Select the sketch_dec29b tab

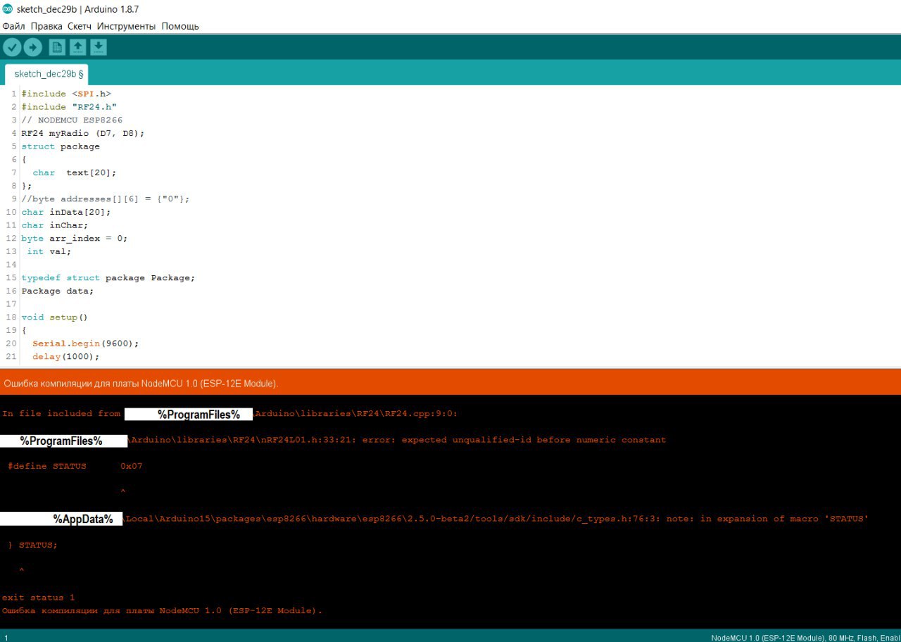[x=46, y=74]
